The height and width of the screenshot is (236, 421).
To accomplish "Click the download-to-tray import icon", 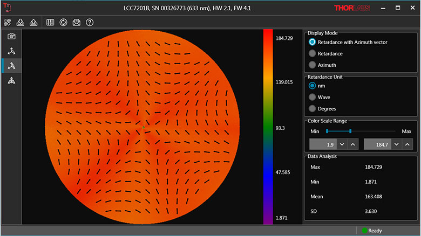I will 21,22.
